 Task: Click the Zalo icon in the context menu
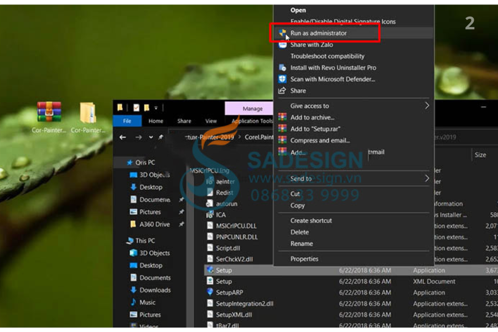tap(283, 45)
